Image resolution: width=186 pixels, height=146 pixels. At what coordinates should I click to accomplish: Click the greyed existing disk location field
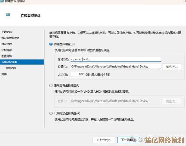tap(116, 101)
